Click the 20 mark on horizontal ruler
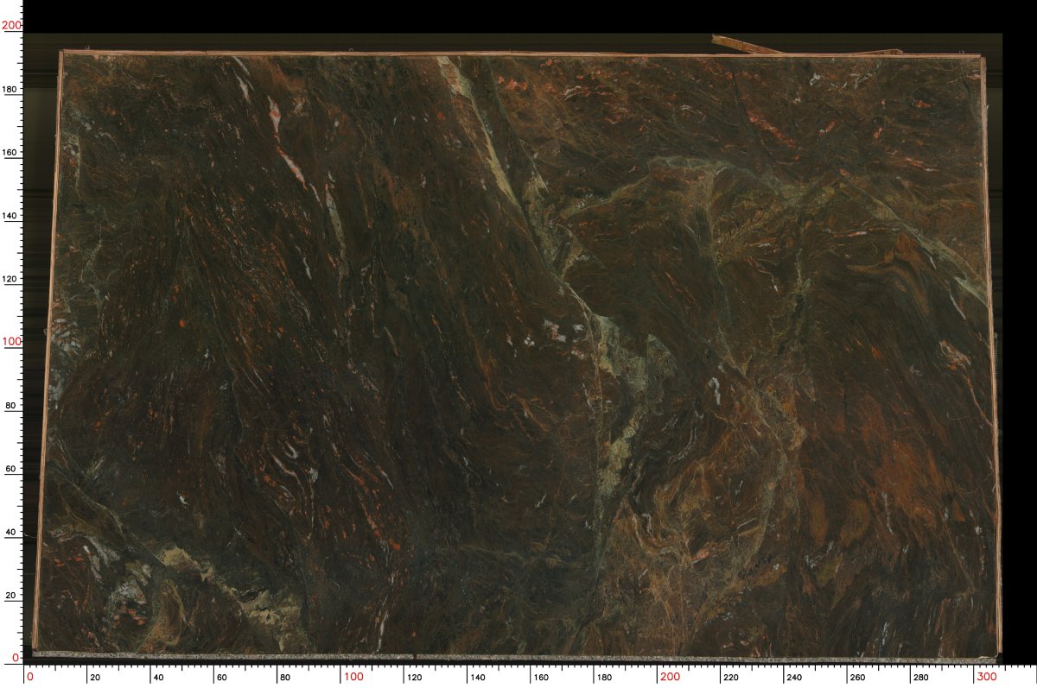 pos(95,678)
